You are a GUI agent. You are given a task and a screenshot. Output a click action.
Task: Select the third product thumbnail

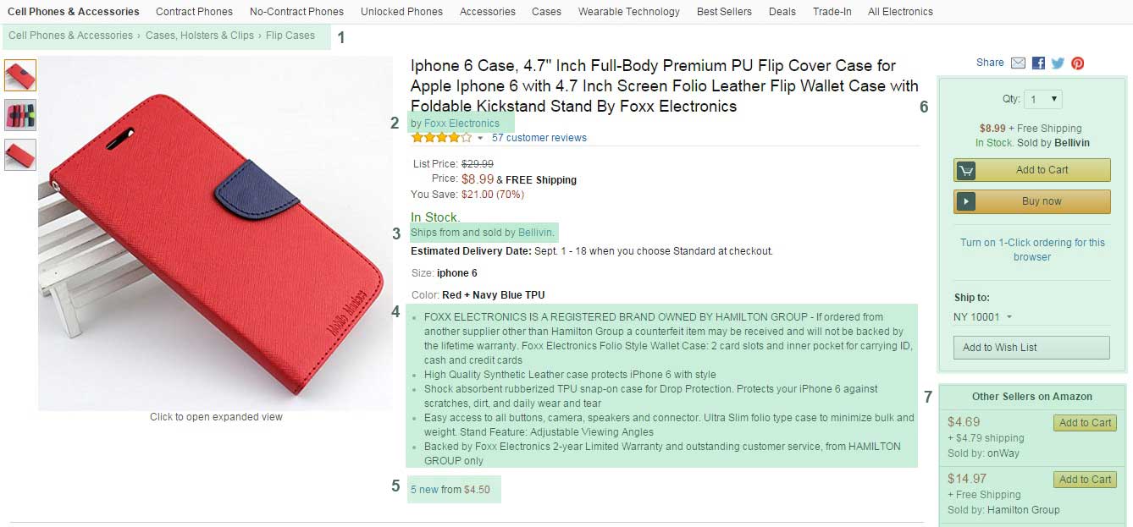(x=20, y=155)
